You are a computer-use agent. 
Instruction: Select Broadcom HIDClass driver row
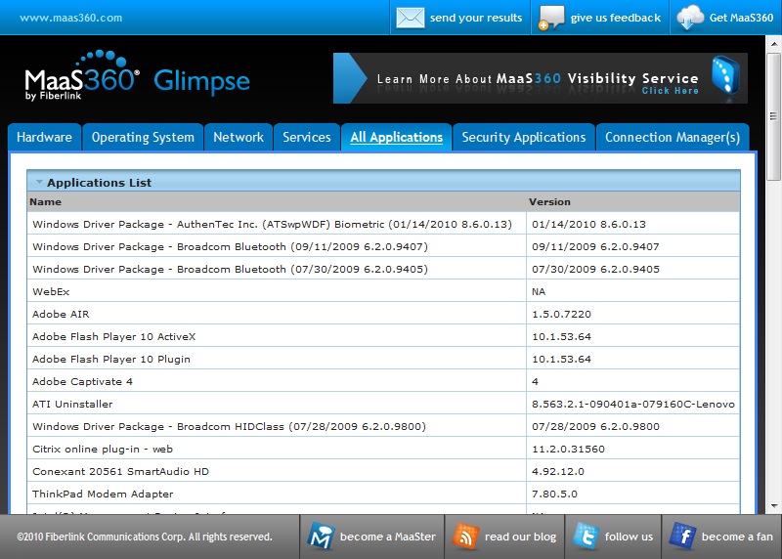383,426
